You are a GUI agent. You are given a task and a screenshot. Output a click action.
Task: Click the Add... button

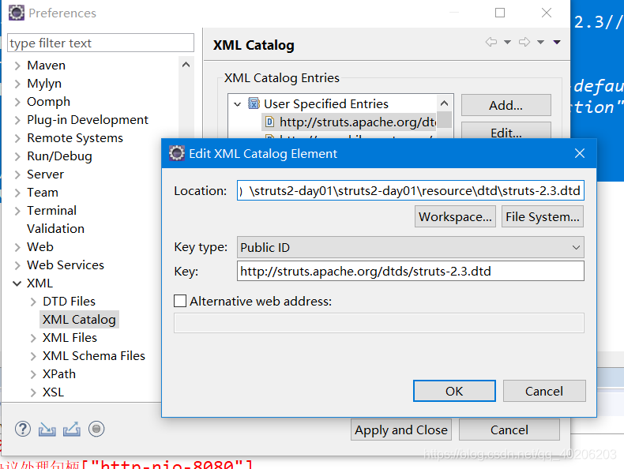(x=506, y=105)
